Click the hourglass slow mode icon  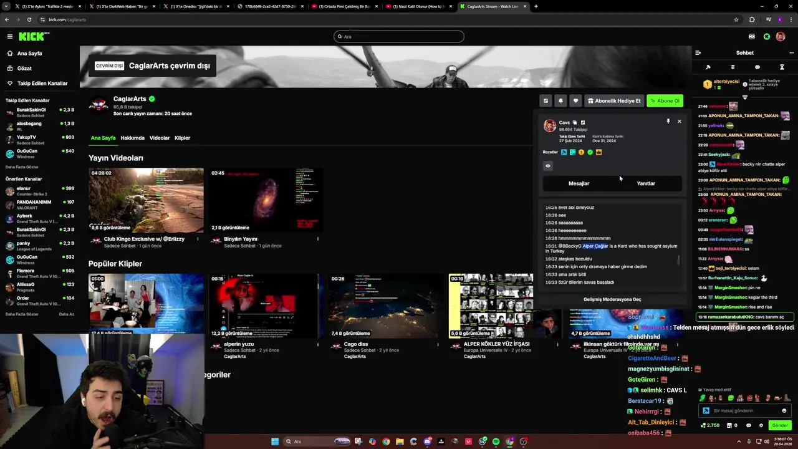tap(782, 67)
